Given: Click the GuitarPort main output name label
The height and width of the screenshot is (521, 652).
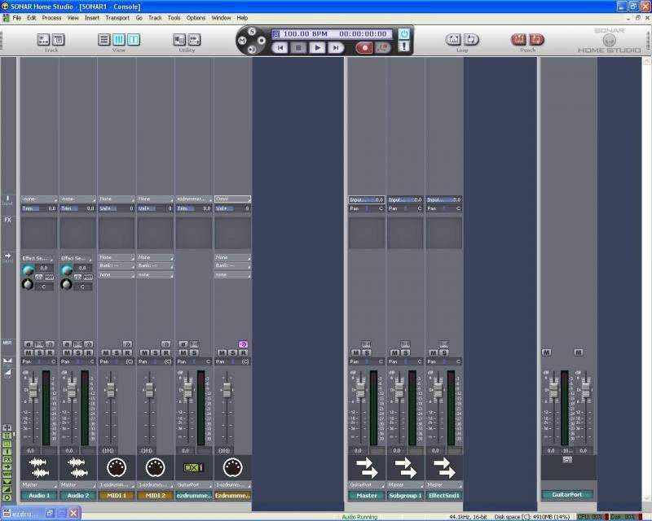Looking at the screenshot, I should click(567, 494).
